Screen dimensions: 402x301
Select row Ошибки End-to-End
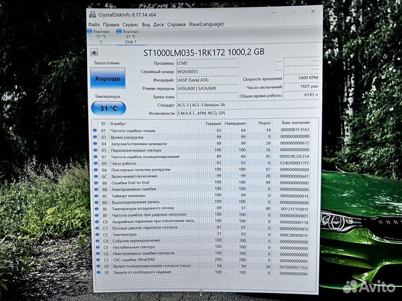[202, 183]
